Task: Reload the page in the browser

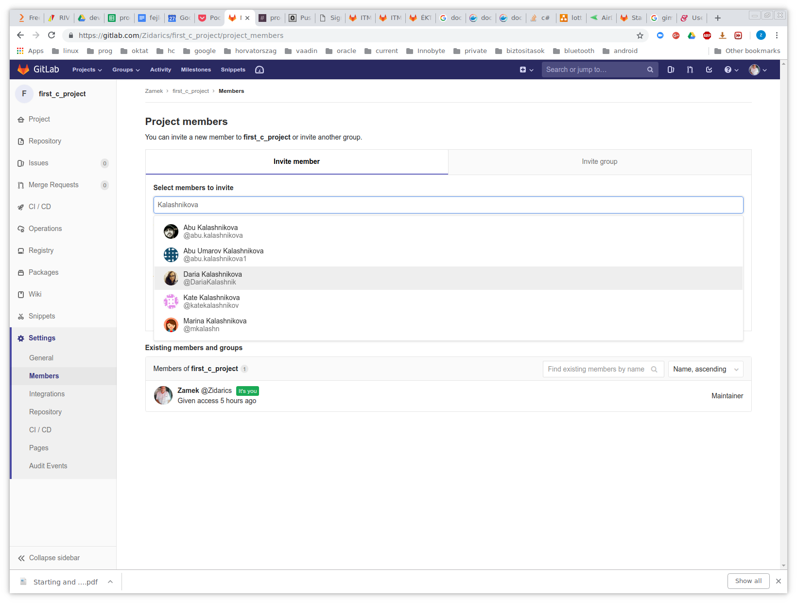Action: (52, 35)
